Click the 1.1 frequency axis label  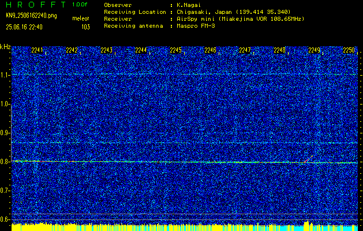point(5,75)
